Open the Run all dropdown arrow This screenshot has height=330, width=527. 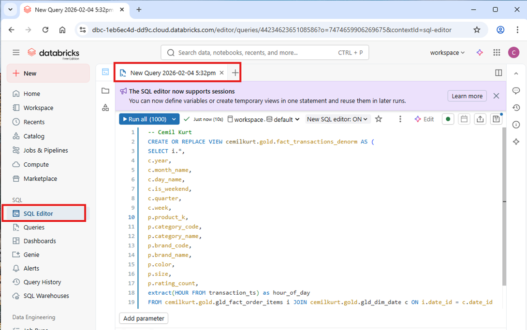click(174, 119)
